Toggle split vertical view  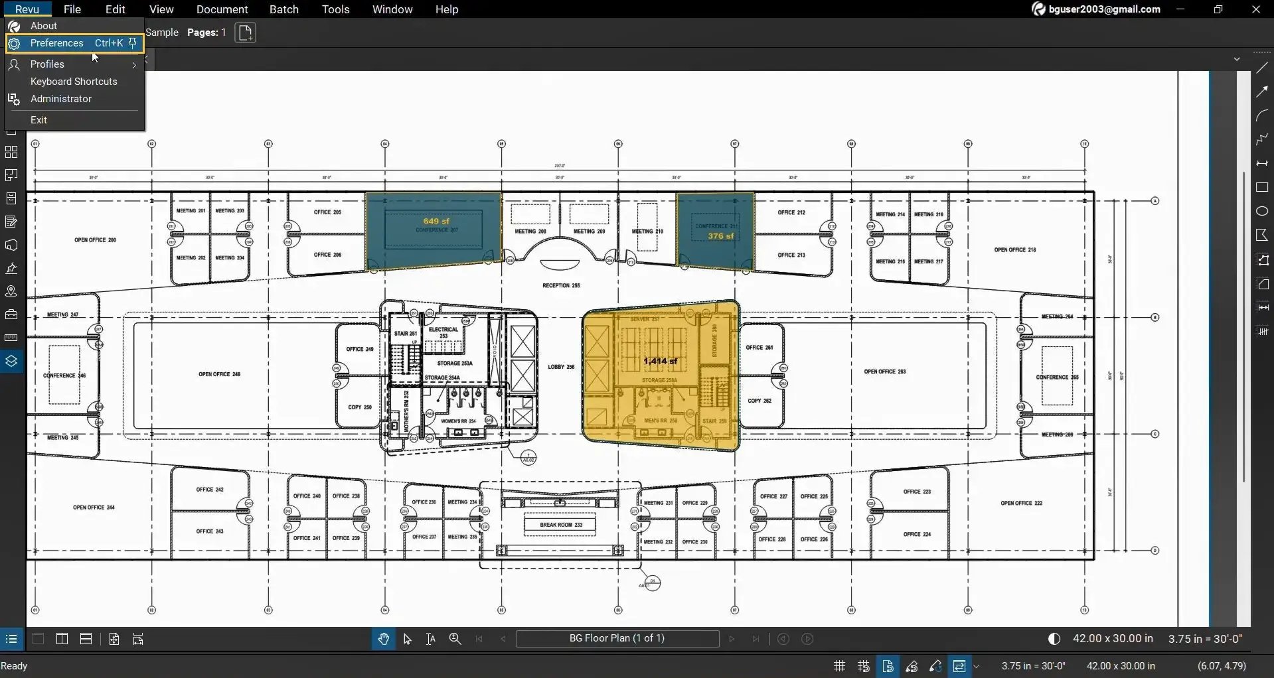[x=62, y=639]
